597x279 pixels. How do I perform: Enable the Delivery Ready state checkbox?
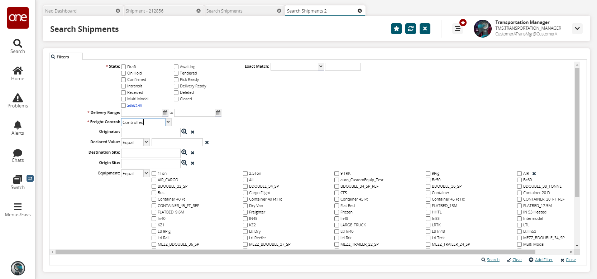[176, 86]
